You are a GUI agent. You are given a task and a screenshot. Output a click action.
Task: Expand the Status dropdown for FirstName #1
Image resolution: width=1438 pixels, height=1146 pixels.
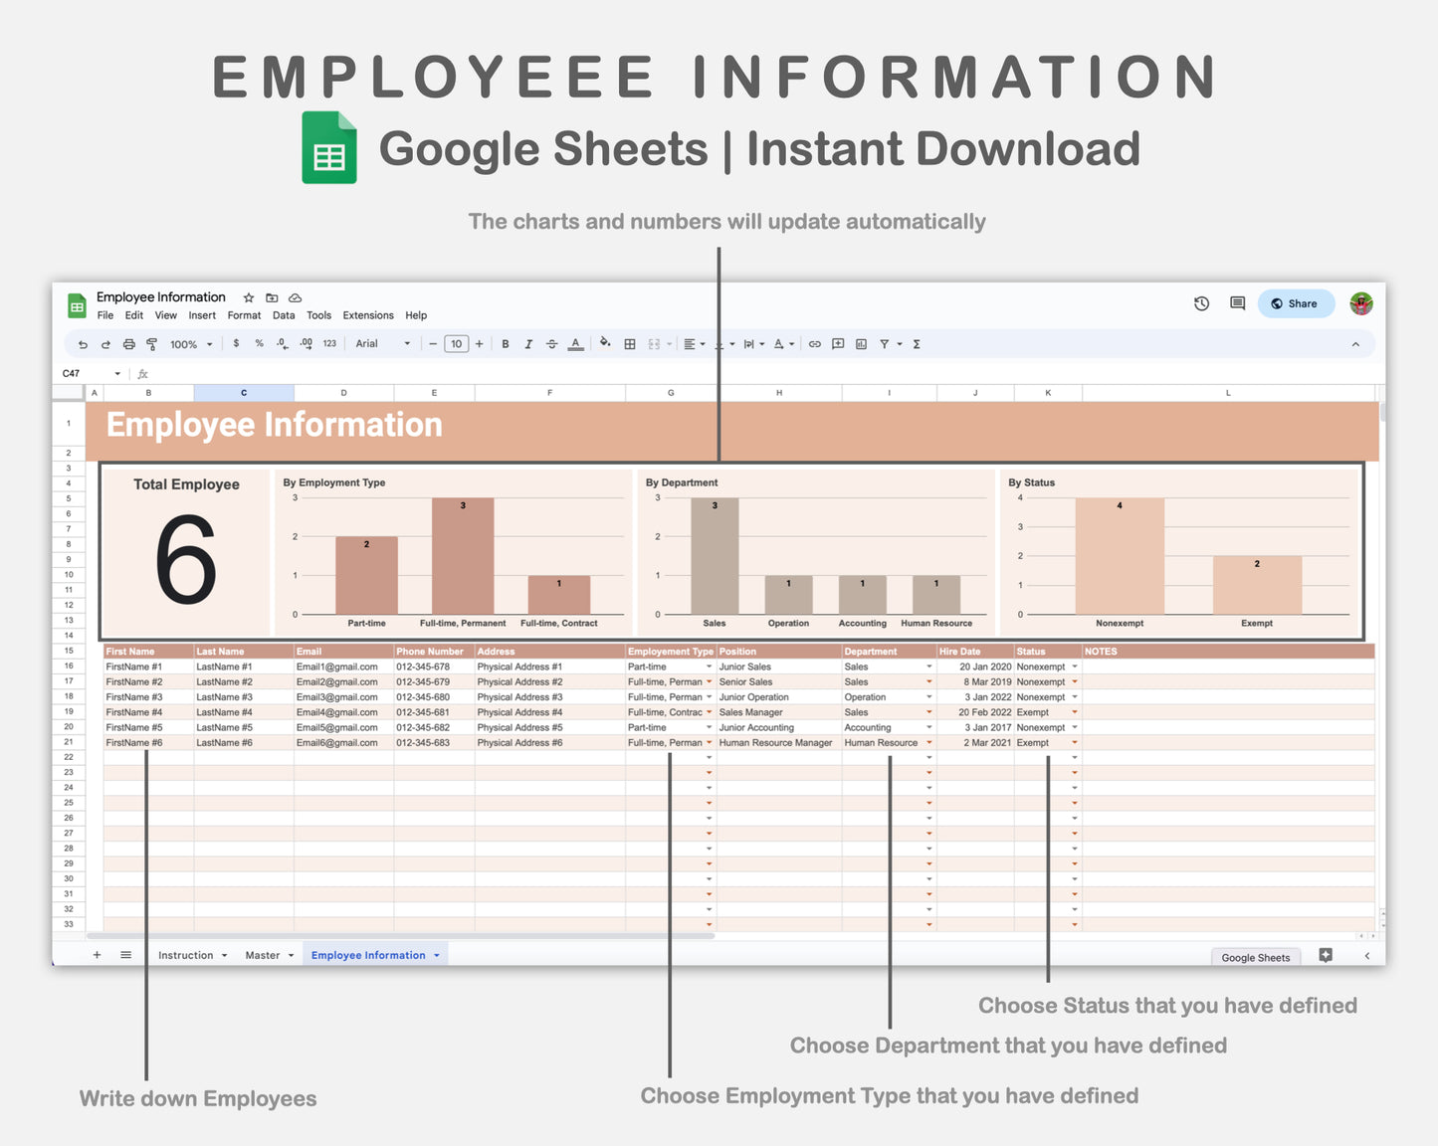click(x=1074, y=667)
